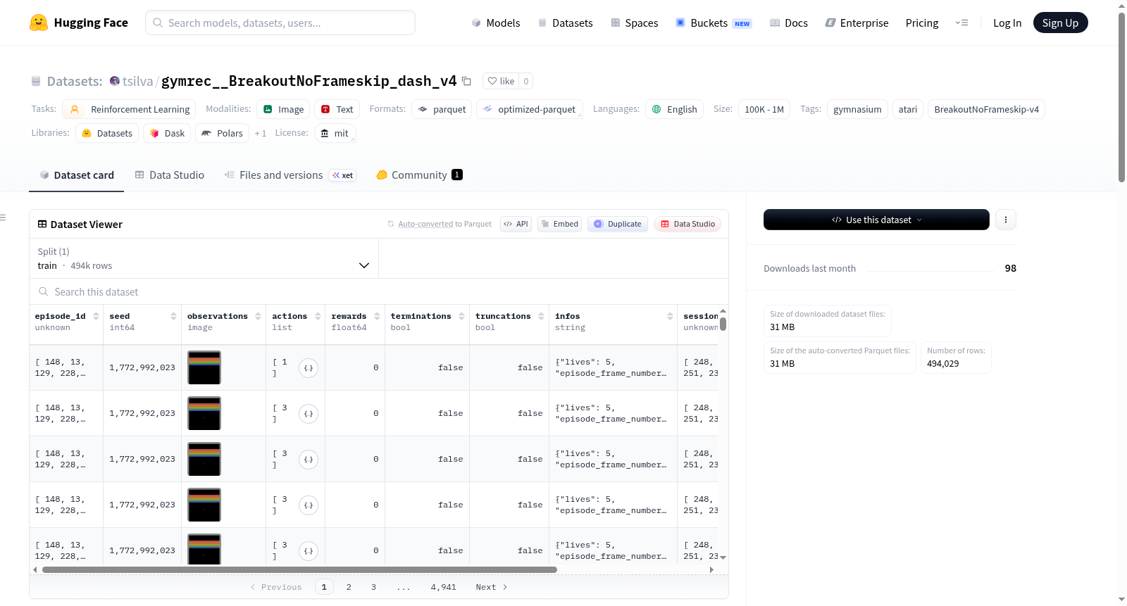Image resolution: width=1127 pixels, height=606 pixels.
Task: Show the +1 additional libraries
Action: coord(261,133)
